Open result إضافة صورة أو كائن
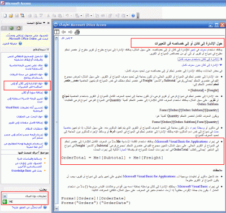This screenshot has height=213, width=226. pos(32,92)
